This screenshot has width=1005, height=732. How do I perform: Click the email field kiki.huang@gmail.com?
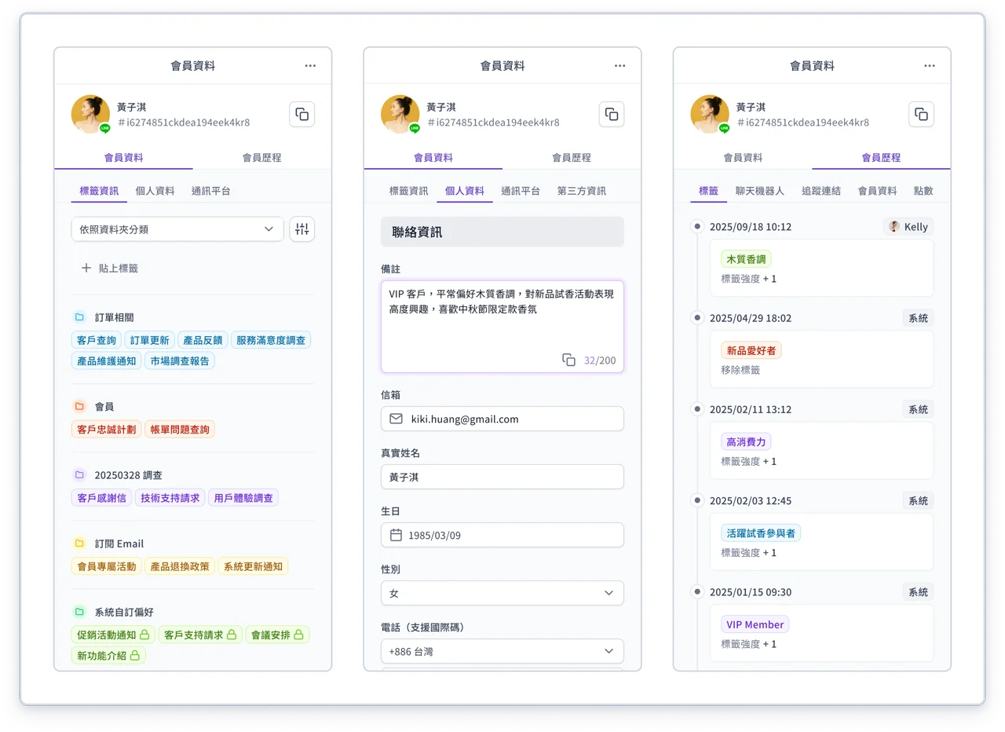502,419
